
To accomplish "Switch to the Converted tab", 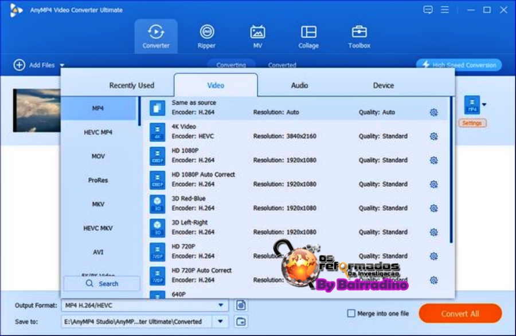I will [282, 65].
